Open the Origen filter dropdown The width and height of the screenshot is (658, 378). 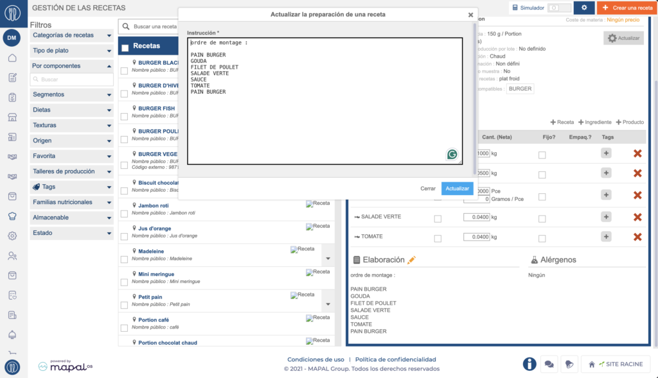click(x=72, y=141)
